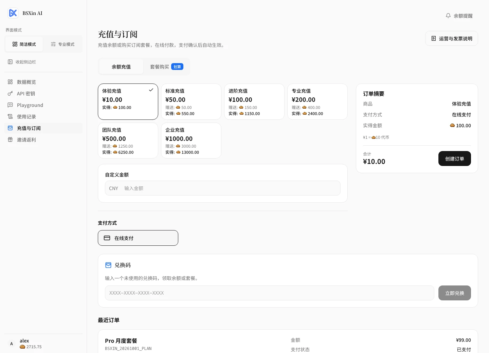This screenshot has height=353, width=489.
Task: Select the 进阶充值 ¥100.00 card
Action: [254, 101]
